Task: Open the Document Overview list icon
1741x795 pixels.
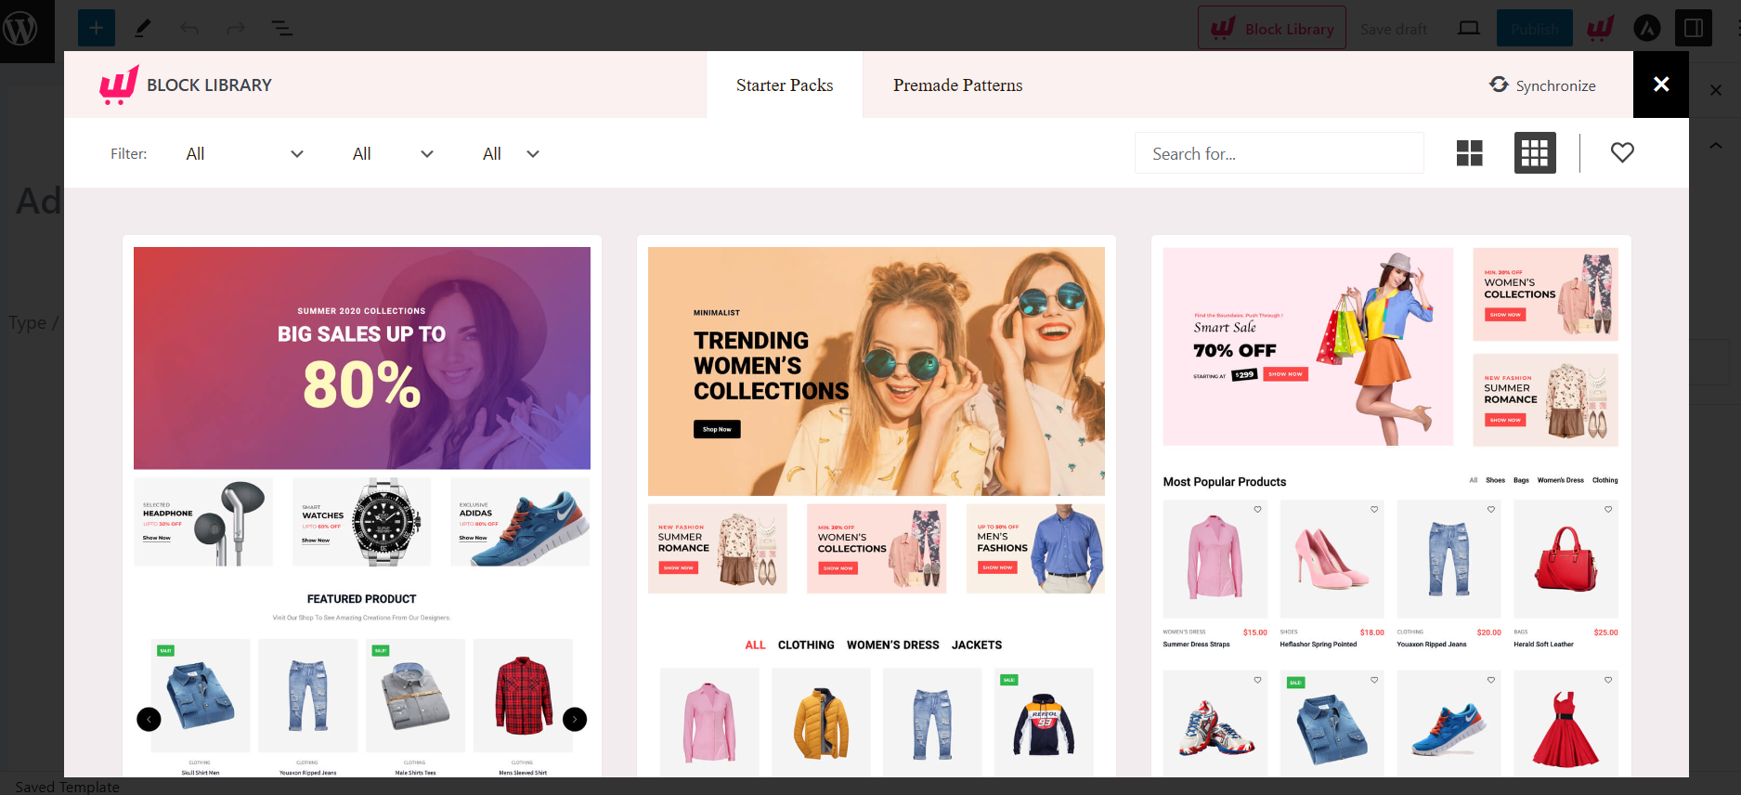Action: click(282, 29)
